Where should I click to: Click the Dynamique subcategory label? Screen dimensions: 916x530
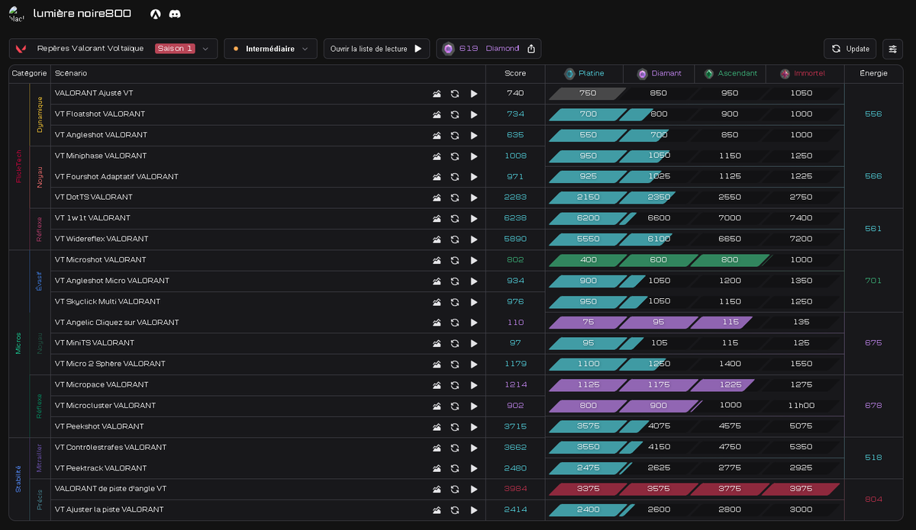[40, 114]
